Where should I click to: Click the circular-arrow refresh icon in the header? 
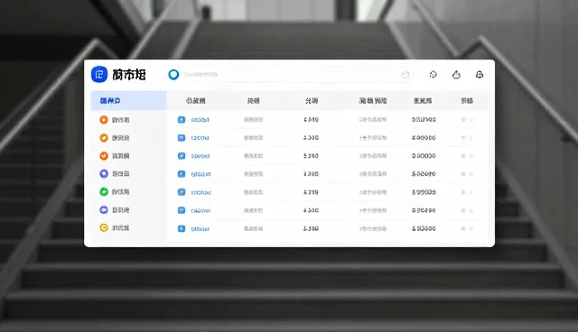pyautogui.click(x=433, y=74)
